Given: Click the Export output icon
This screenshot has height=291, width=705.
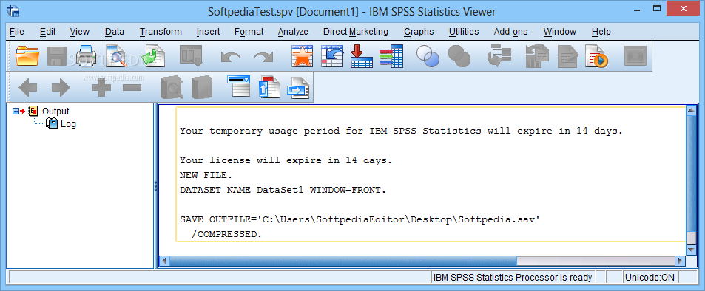Looking at the screenshot, I should pos(153,56).
